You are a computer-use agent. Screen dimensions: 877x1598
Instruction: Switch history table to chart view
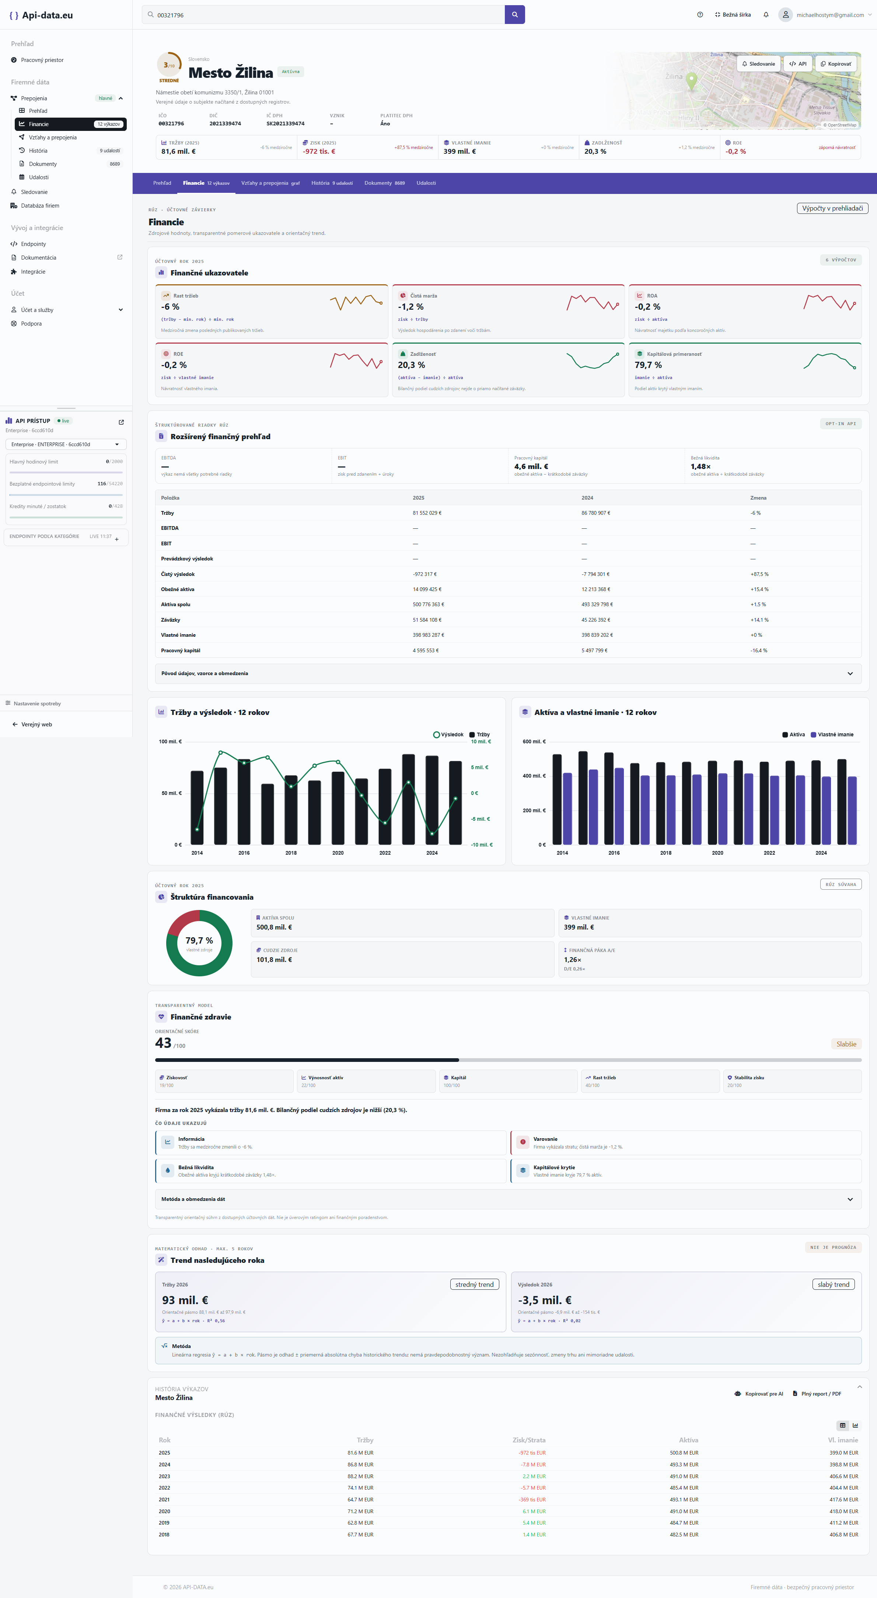855,1425
